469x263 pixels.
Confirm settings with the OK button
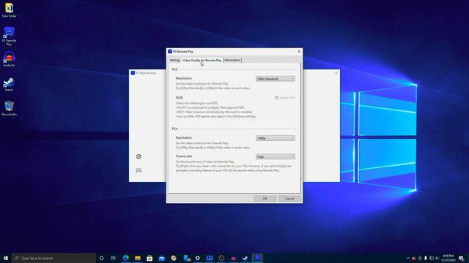point(265,199)
